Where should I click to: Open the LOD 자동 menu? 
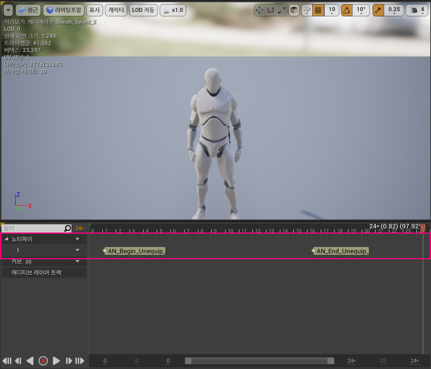pos(143,10)
